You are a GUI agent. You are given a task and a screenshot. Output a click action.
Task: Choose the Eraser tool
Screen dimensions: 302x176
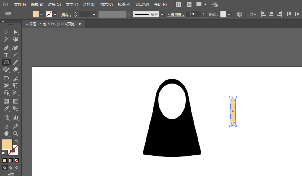coord(15,70)
